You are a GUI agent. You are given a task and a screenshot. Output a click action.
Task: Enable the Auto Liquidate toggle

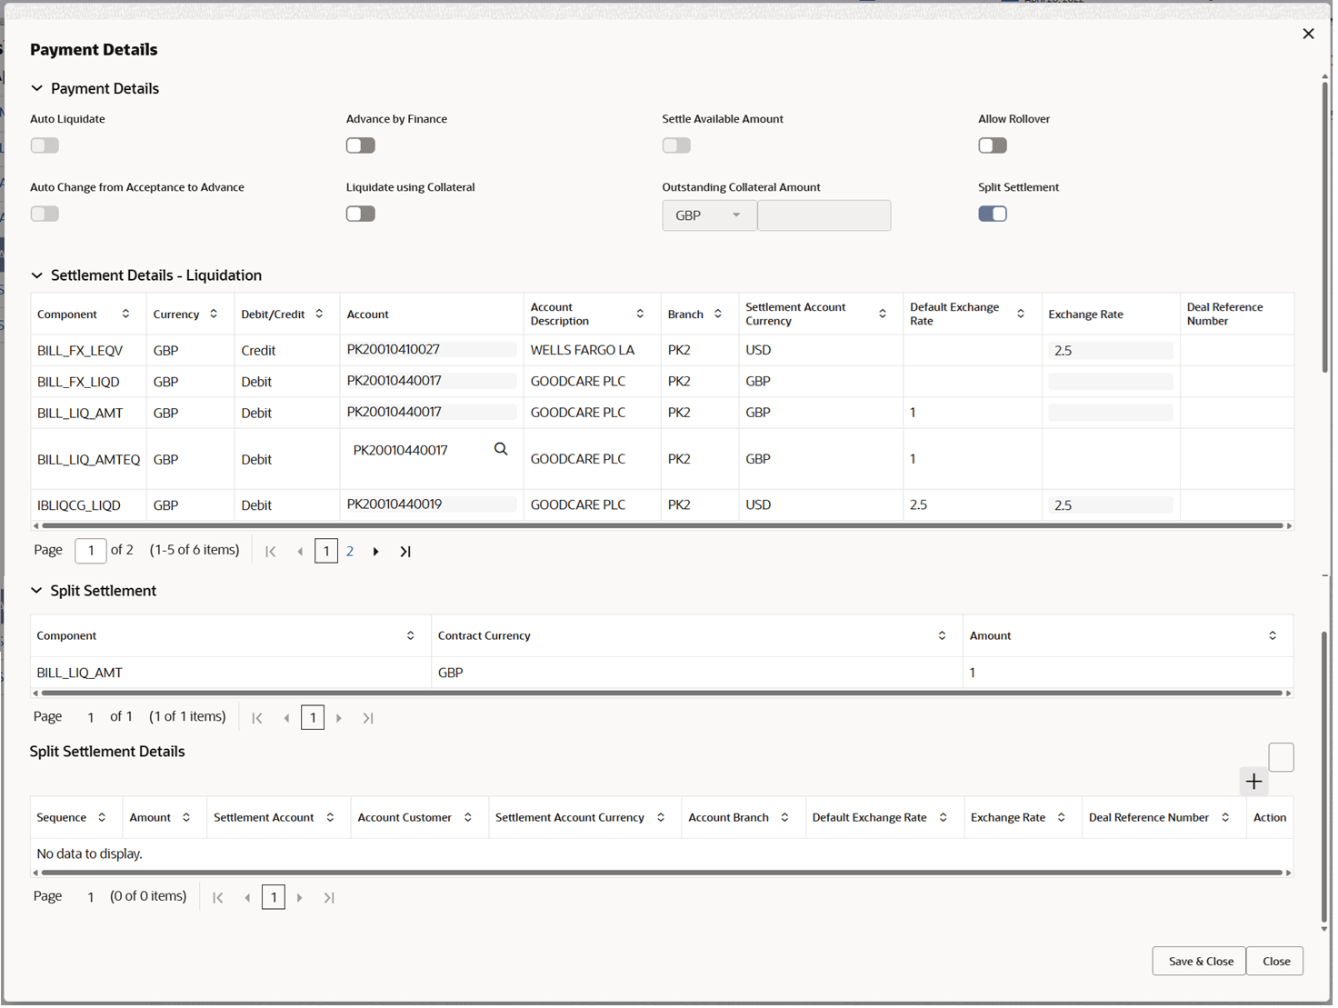coord(45,145)
